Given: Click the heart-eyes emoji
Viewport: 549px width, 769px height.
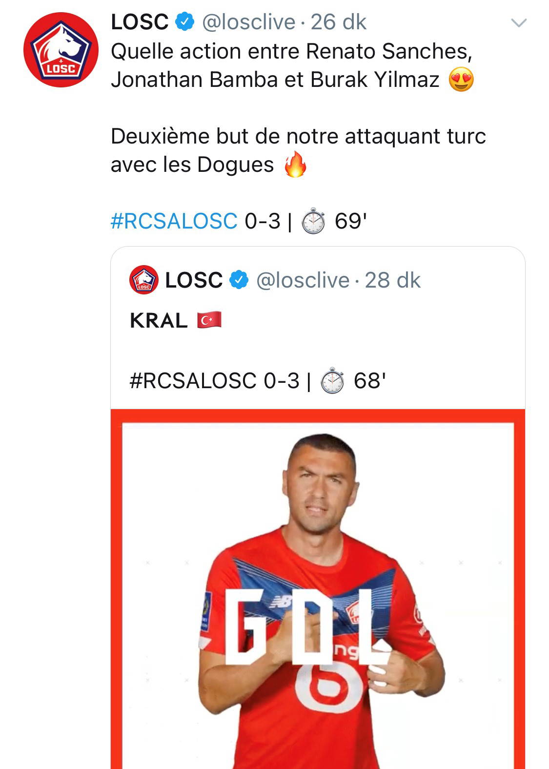Looking at the screenshot, I should (x=461, y=80).
